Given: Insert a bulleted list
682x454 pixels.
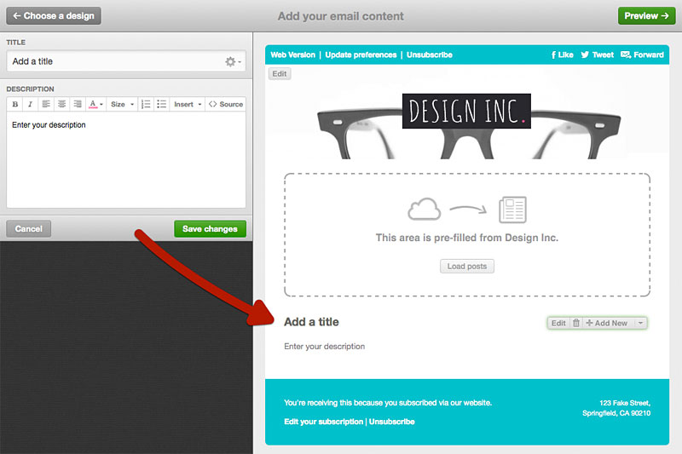Looking at the screenshot, I should click(161, 104).
